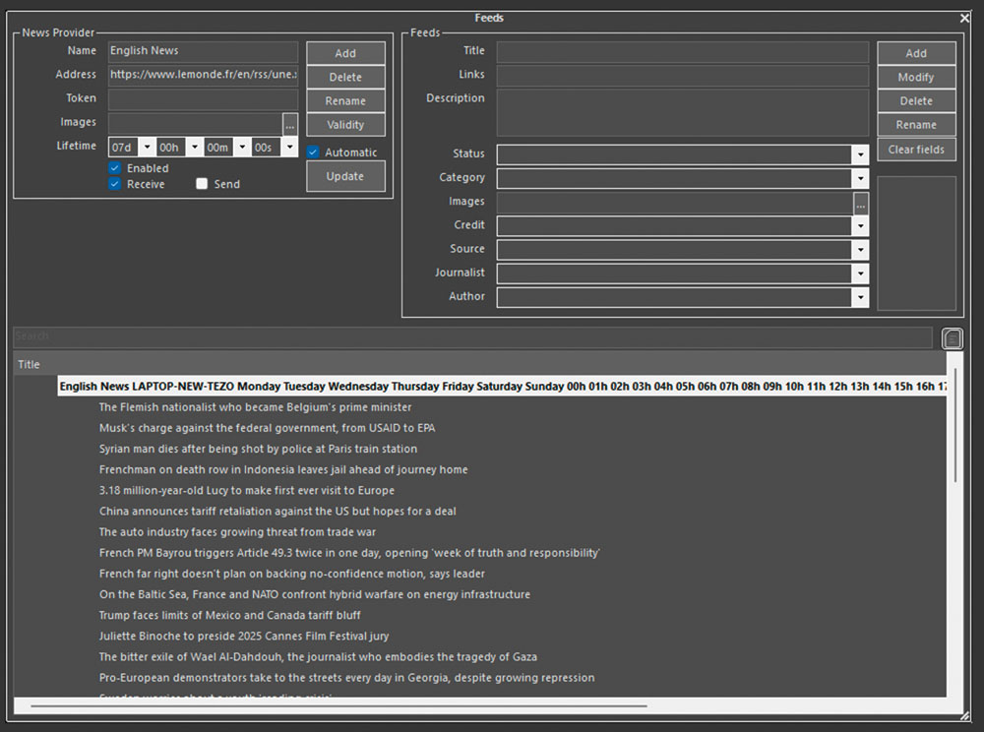Open the Category dropdown list
Screen dimensions: 984x732
(x=860, y=178)
